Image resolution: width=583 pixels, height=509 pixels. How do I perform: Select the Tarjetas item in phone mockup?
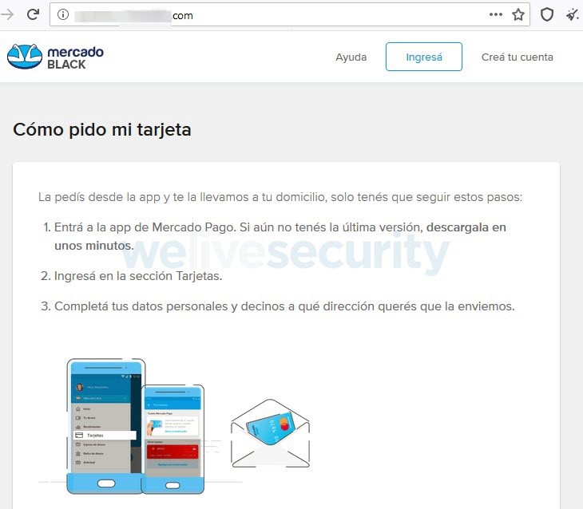(x=105, y=435)
